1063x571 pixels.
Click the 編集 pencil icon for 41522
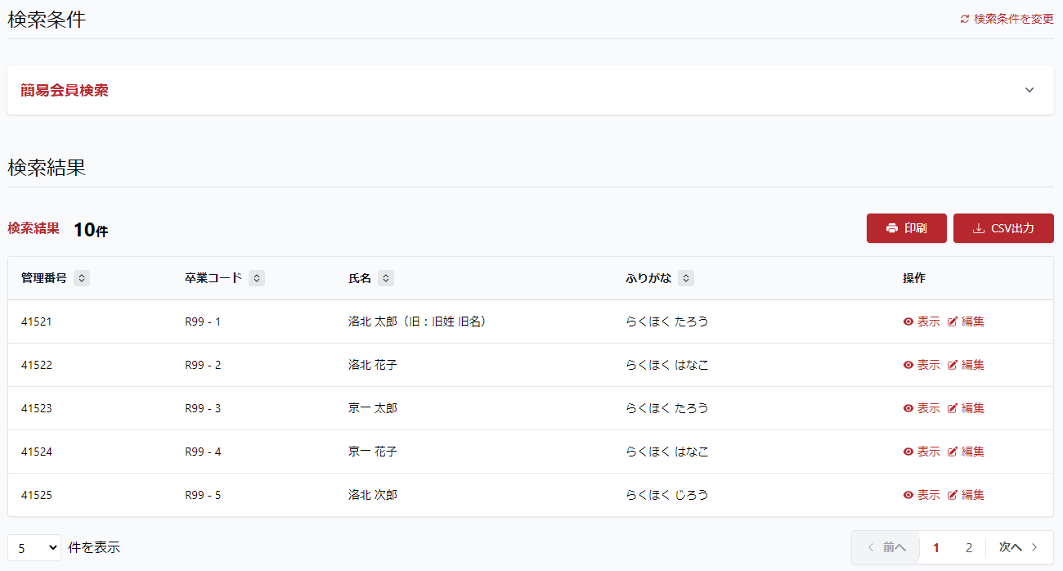pos(952,365)
